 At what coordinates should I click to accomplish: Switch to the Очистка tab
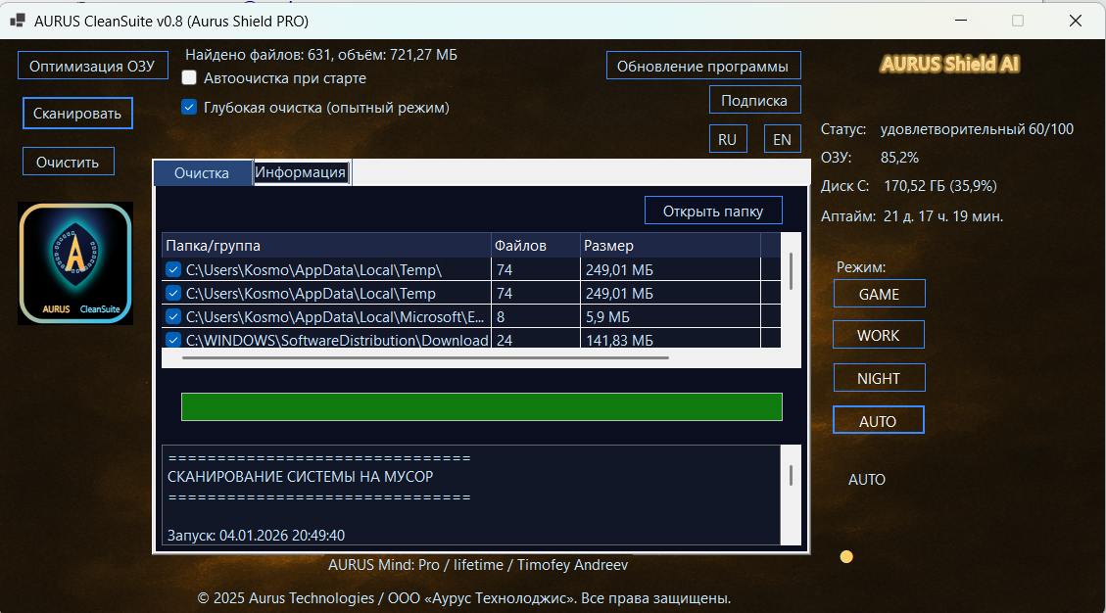click(202, 173)
